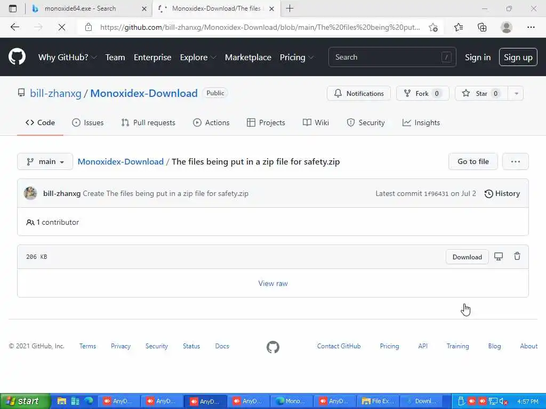Switch to the Downl... taskbar window
Image resolution: width=546 pixels, height=409 pixels.
click(421, 401)
